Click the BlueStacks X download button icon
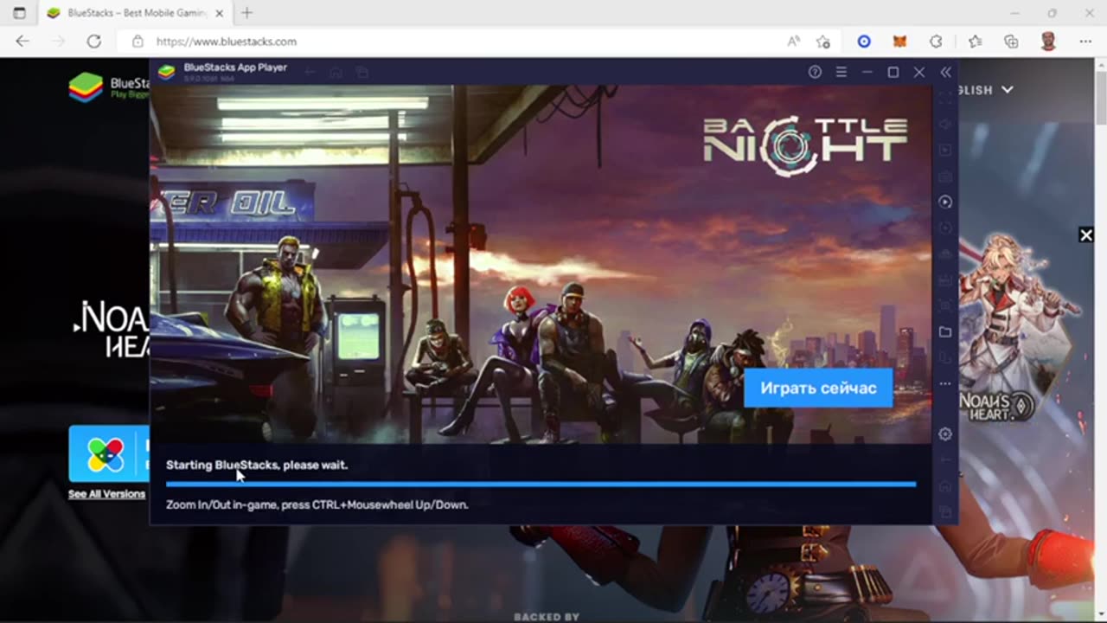This screenshot has height=623, width=1107. point(106,453)
